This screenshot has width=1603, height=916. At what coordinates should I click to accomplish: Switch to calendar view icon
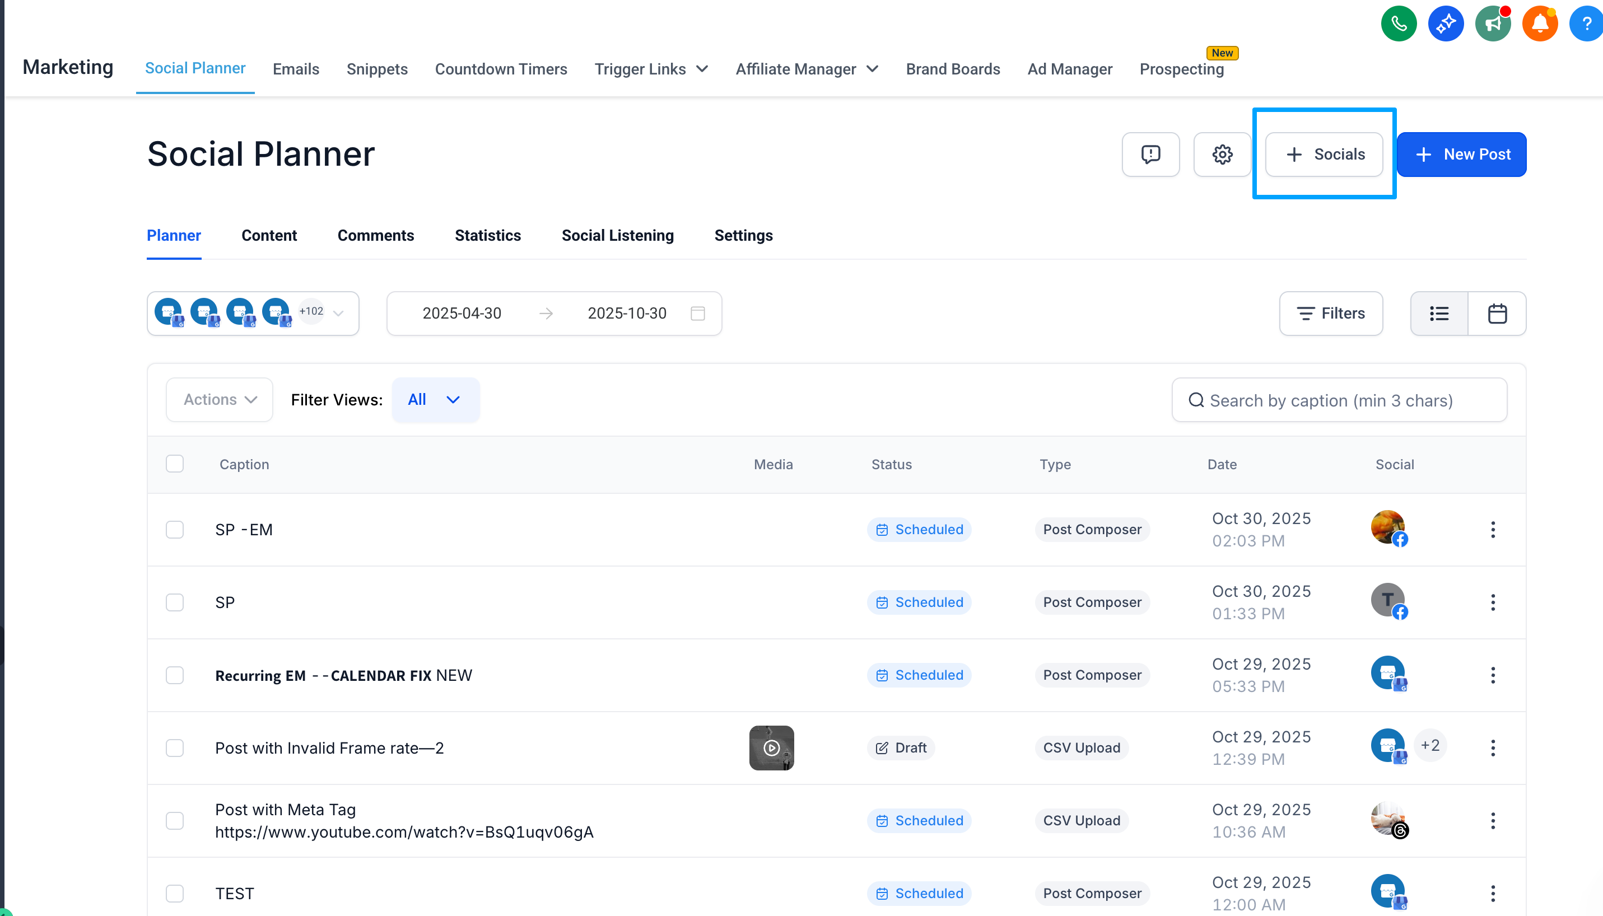point(1497,314)
